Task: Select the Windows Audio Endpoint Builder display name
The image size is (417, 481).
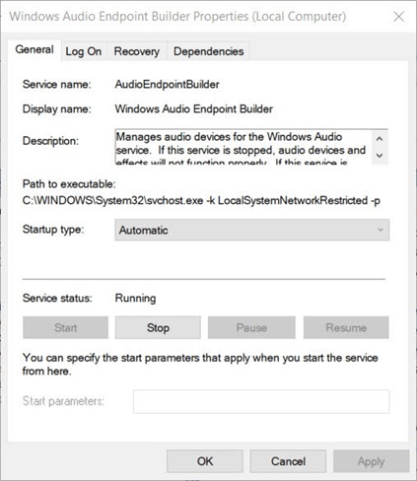Action: click(x=194, y=109)
